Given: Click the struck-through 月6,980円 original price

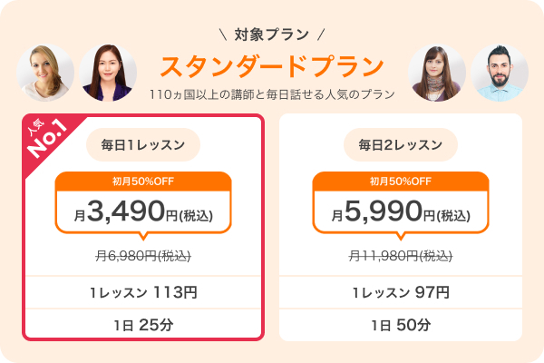Looking at the screenshot, I should [143, 256].
